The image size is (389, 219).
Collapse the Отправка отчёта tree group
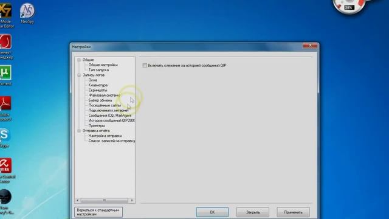[79, 131]
